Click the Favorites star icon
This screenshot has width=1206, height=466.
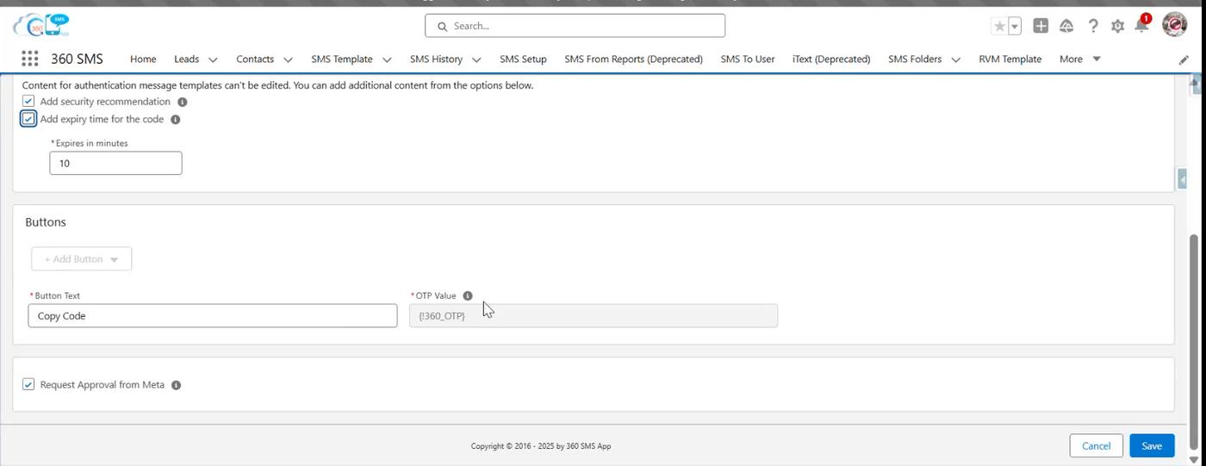click(999, 26)
